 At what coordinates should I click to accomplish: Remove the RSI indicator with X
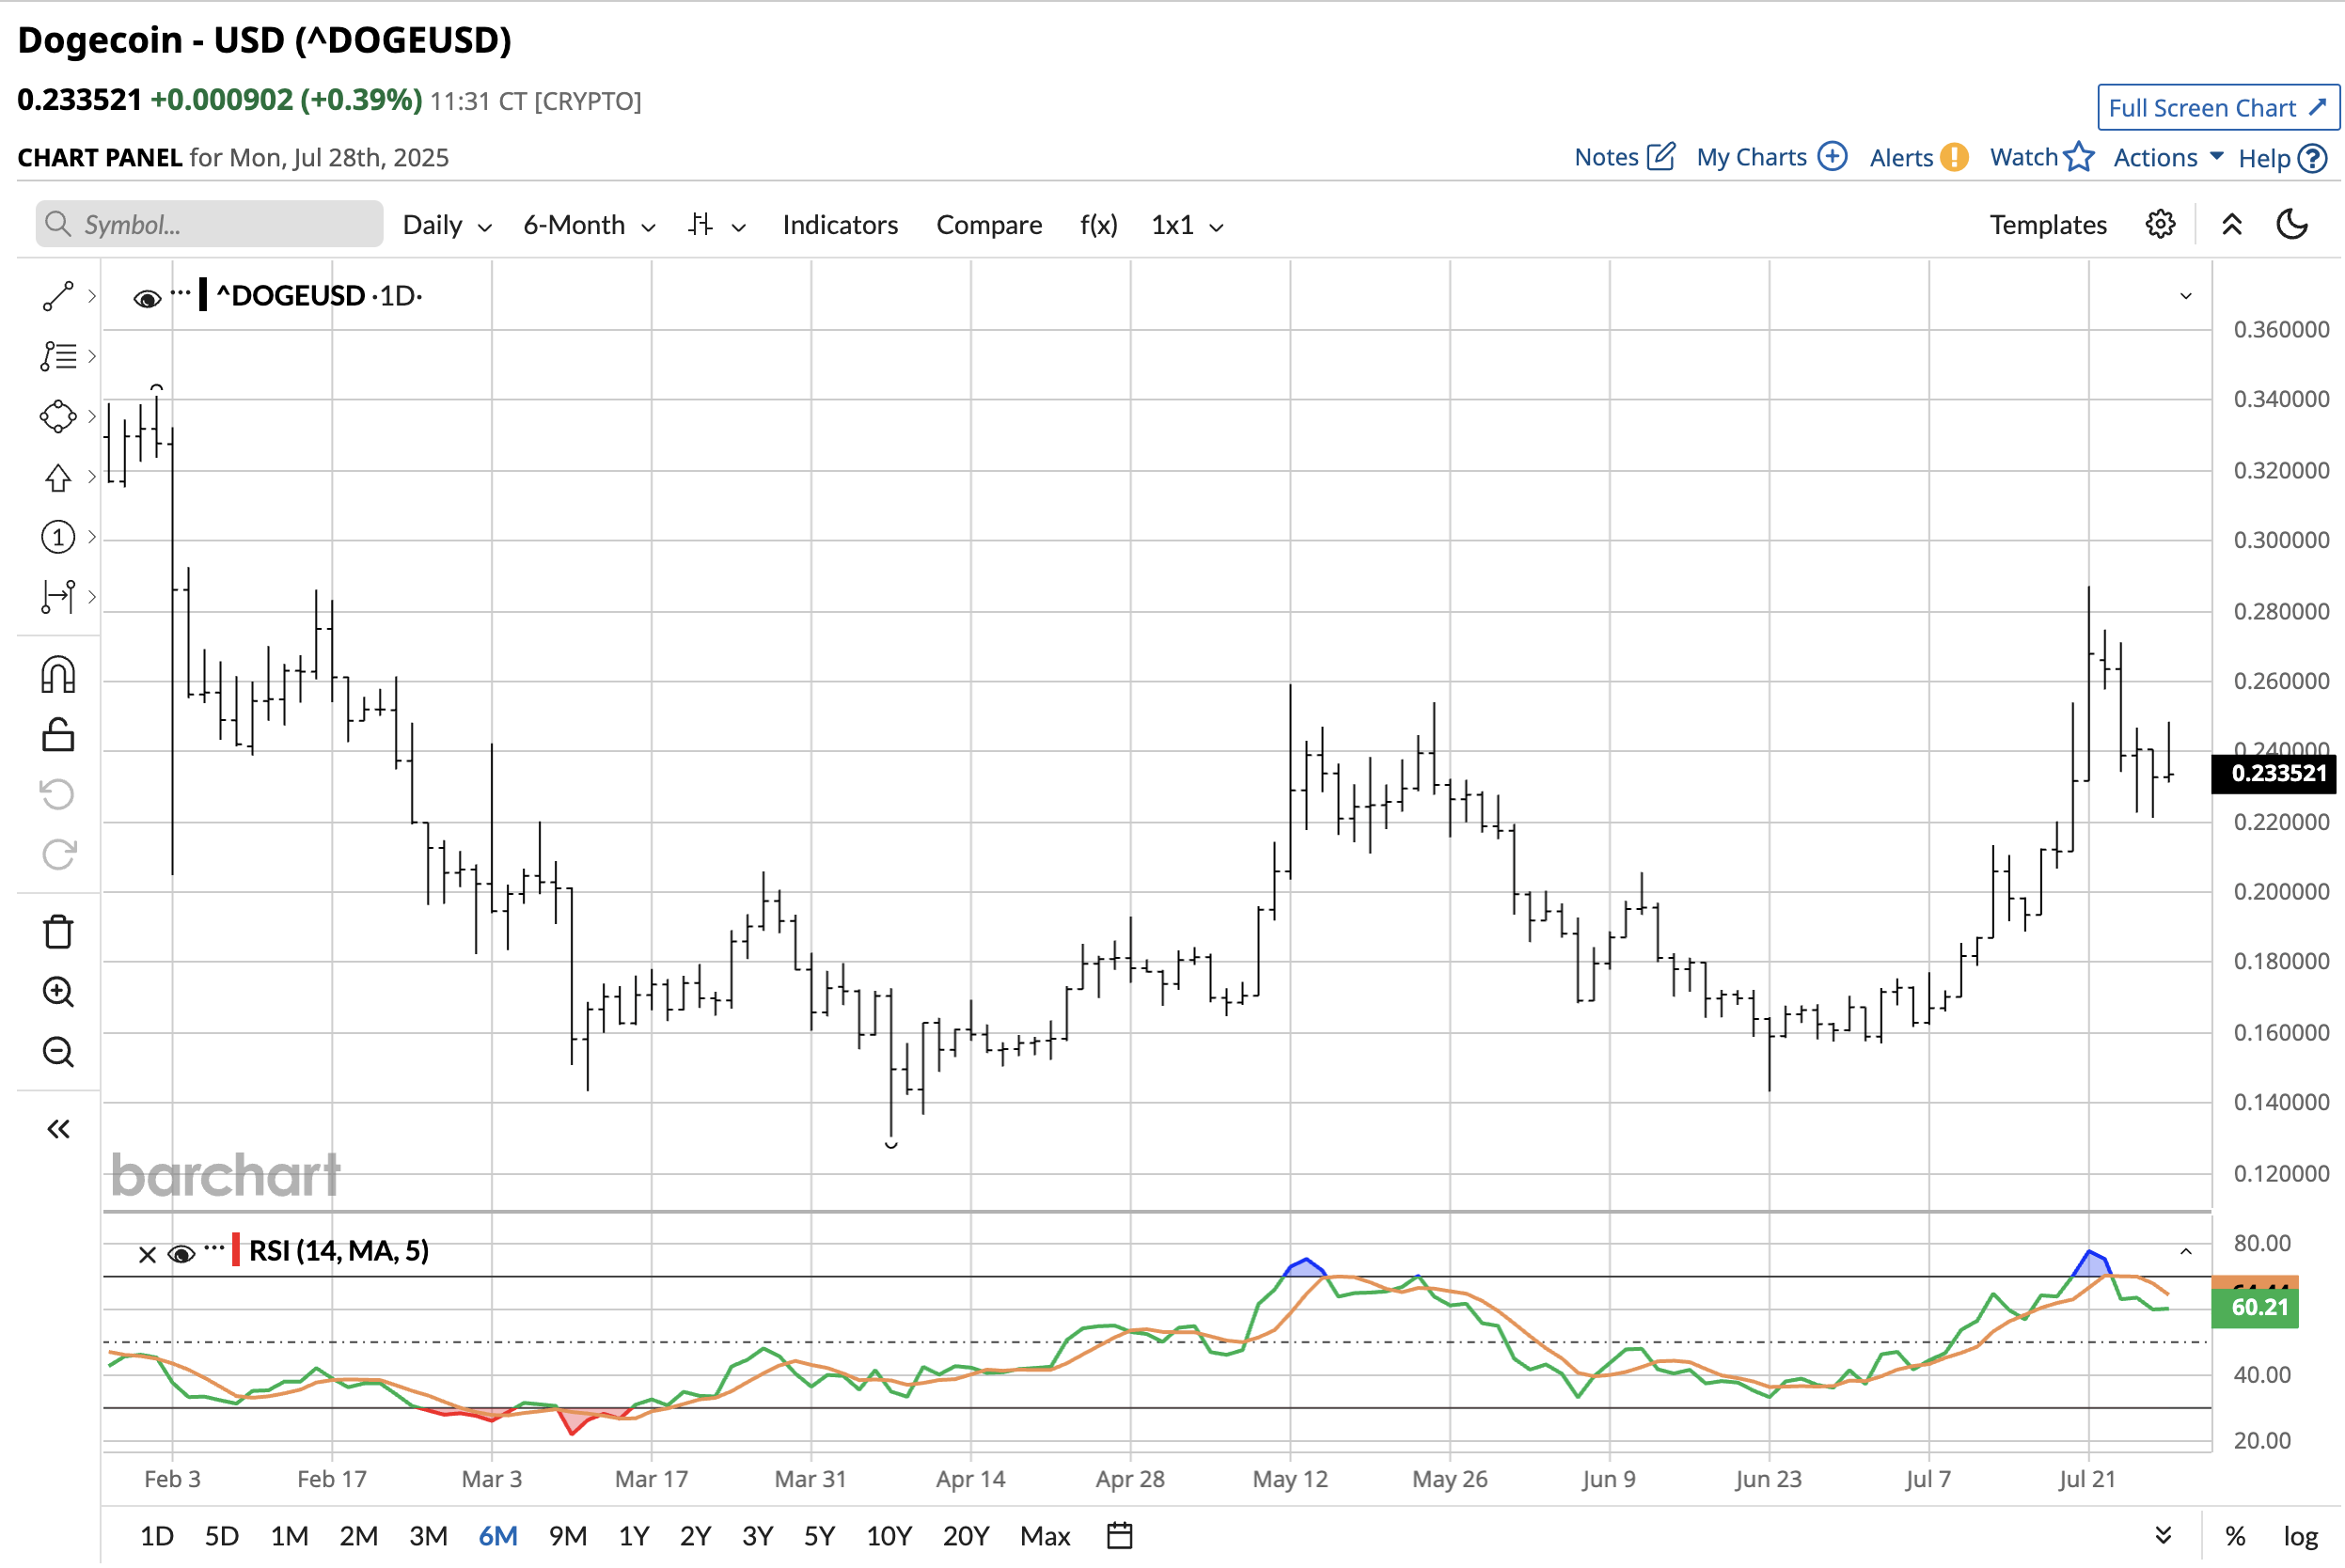(147, 1254)
